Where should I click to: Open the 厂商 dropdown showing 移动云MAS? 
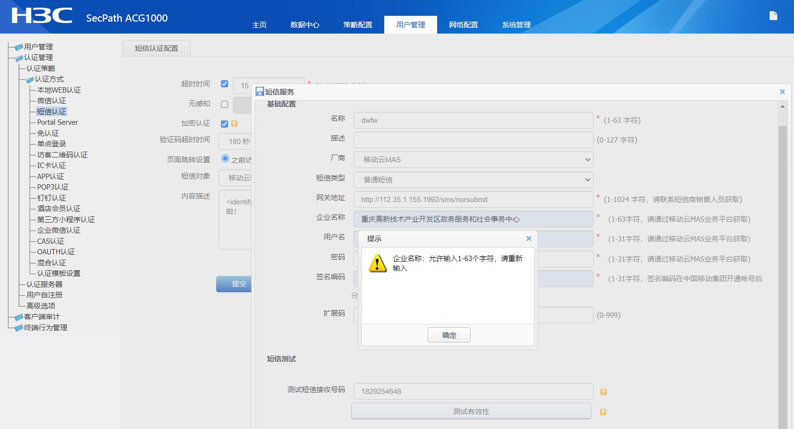(473, 160)
